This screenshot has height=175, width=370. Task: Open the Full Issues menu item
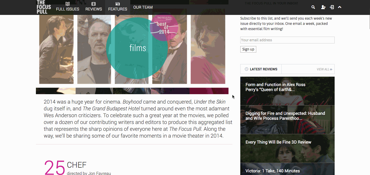tap(68, 7)
